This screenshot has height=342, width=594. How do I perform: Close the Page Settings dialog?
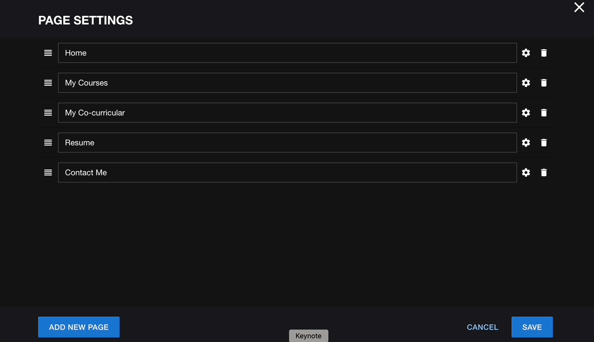[579, 7]
